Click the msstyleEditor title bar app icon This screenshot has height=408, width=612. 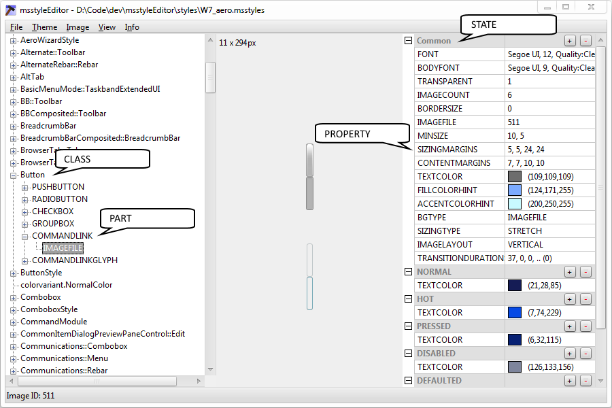click(x=10, y=10)
